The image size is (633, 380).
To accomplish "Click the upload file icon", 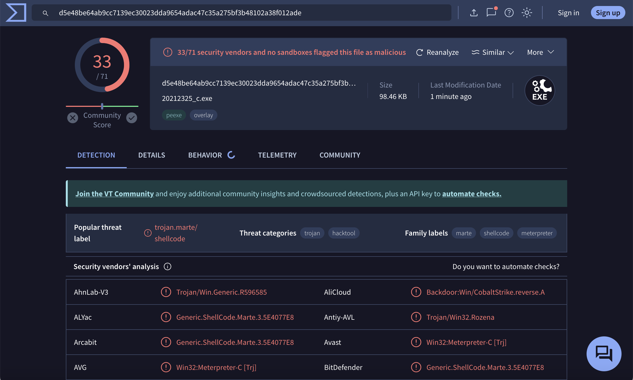I will [474, 13].
